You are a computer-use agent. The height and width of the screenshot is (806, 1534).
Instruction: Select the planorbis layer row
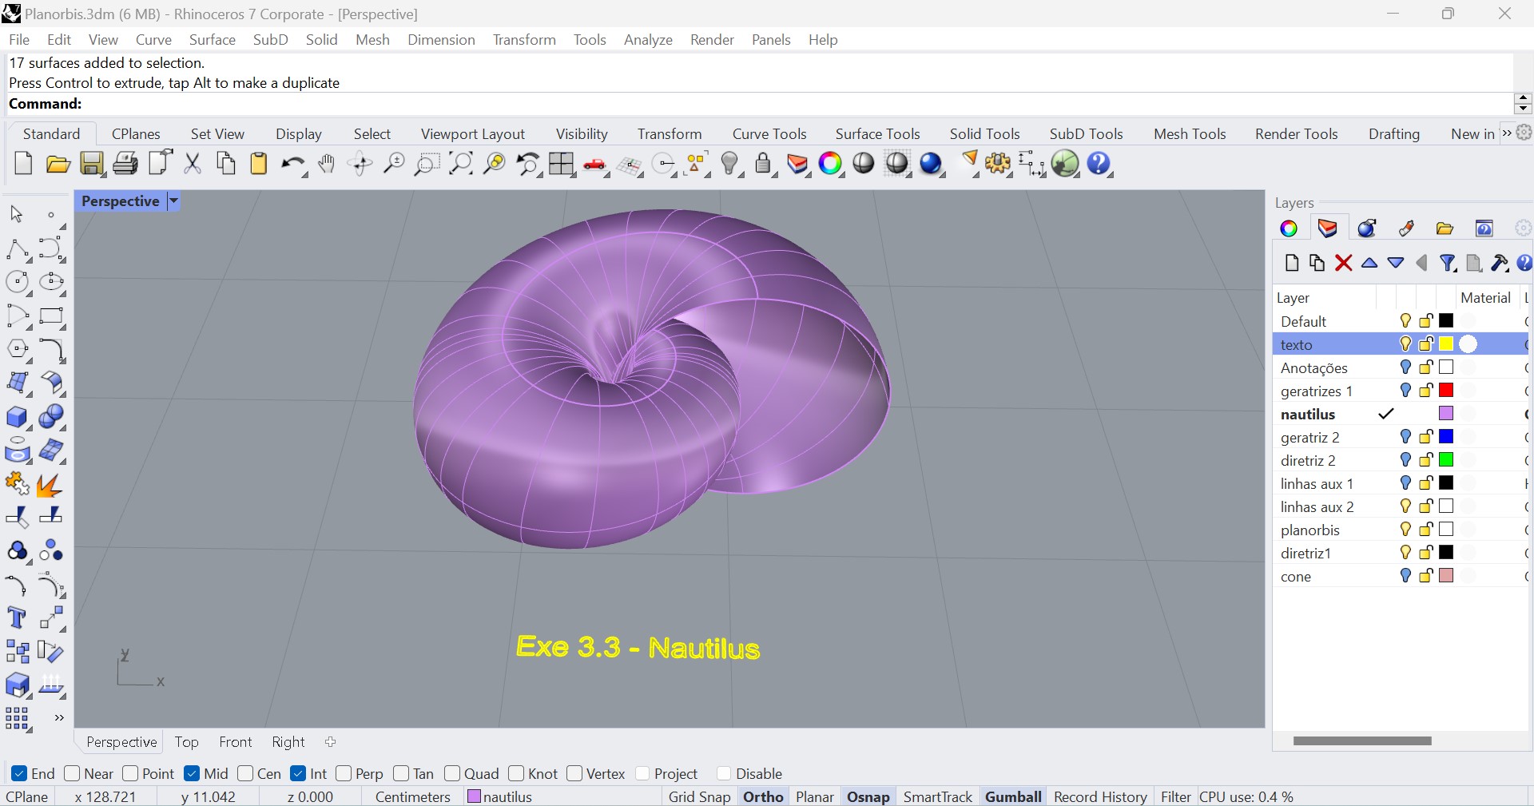click(1400, 530)
